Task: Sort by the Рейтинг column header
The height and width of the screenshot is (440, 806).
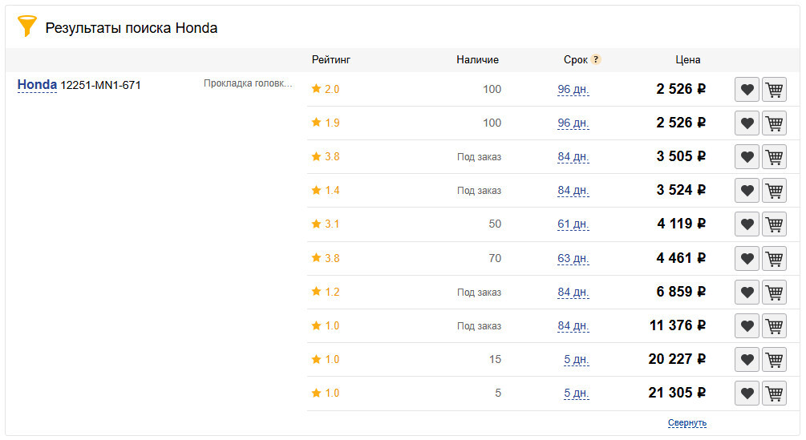Action: 331,59
